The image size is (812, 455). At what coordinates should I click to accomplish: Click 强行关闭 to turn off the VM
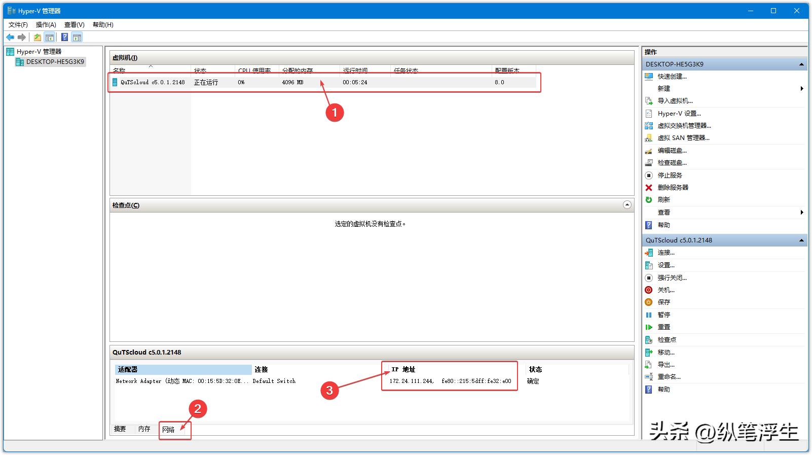(x=672, y=278)
